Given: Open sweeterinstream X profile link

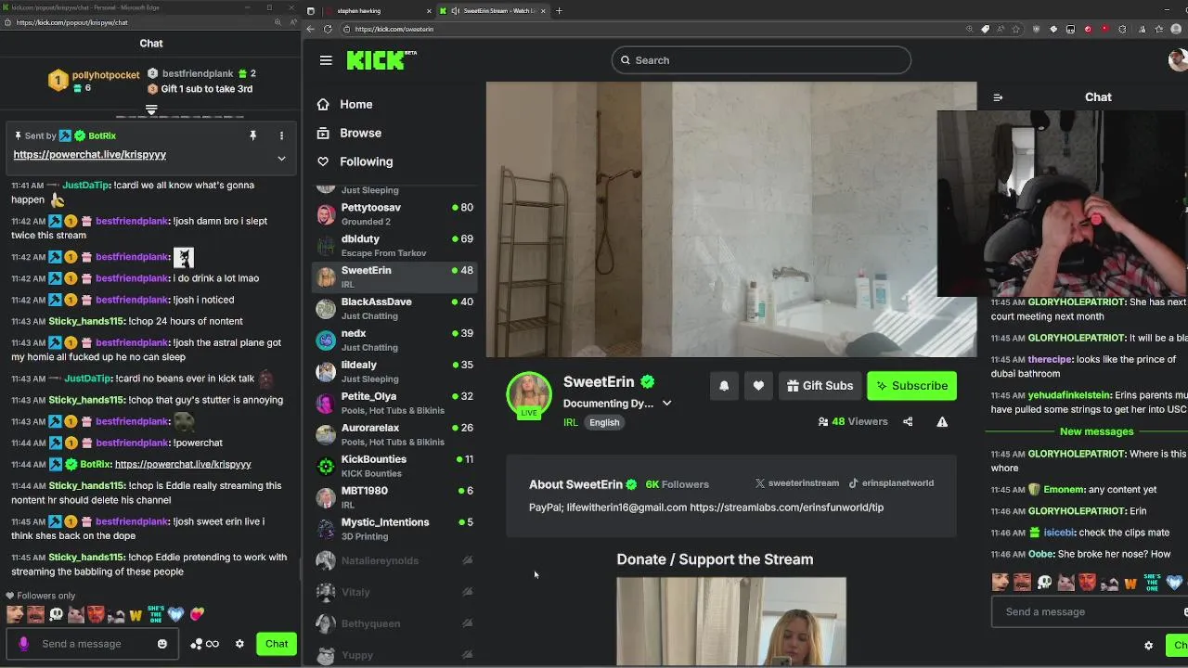Looking at the screenshot, I should click(796, 483).
